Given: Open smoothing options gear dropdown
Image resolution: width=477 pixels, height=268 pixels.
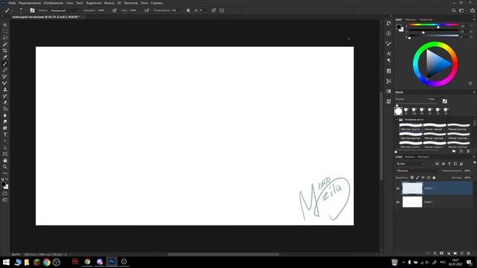Looking at the screenshot, I should point(188,10).
